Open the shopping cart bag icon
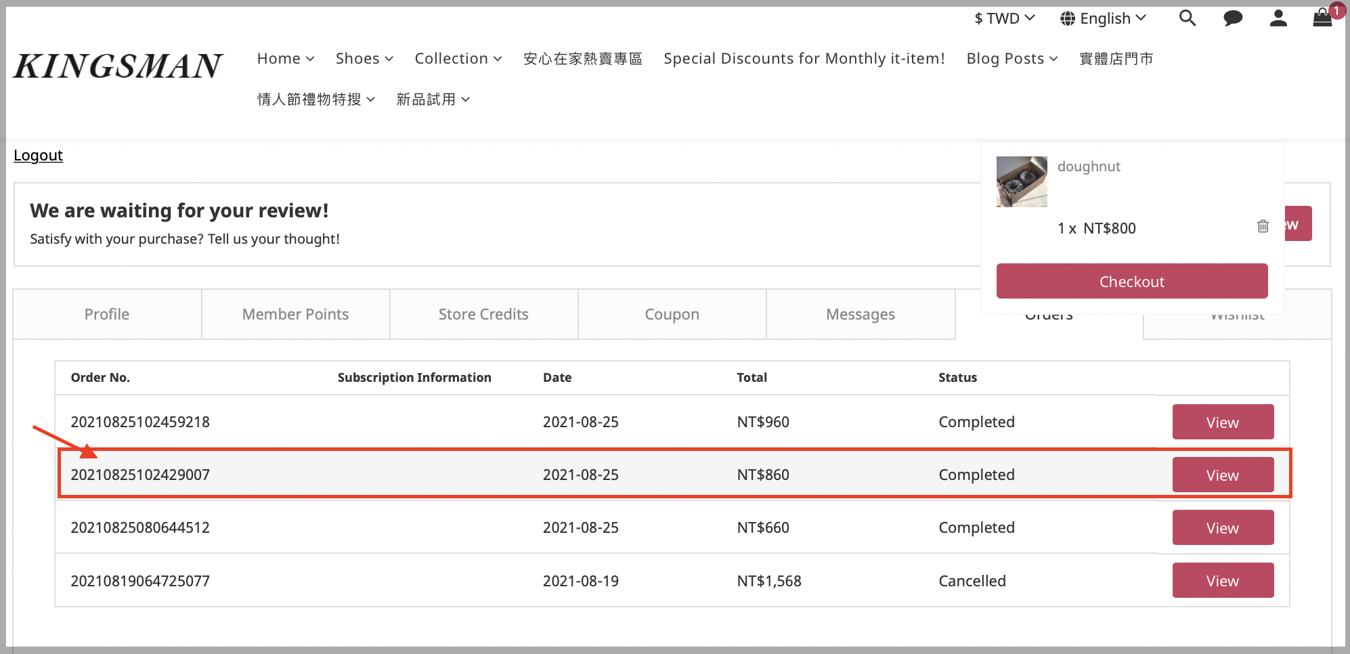The height and width of the screenshot is (654, 1350). pyautogui.click(x=1322, y=18)
